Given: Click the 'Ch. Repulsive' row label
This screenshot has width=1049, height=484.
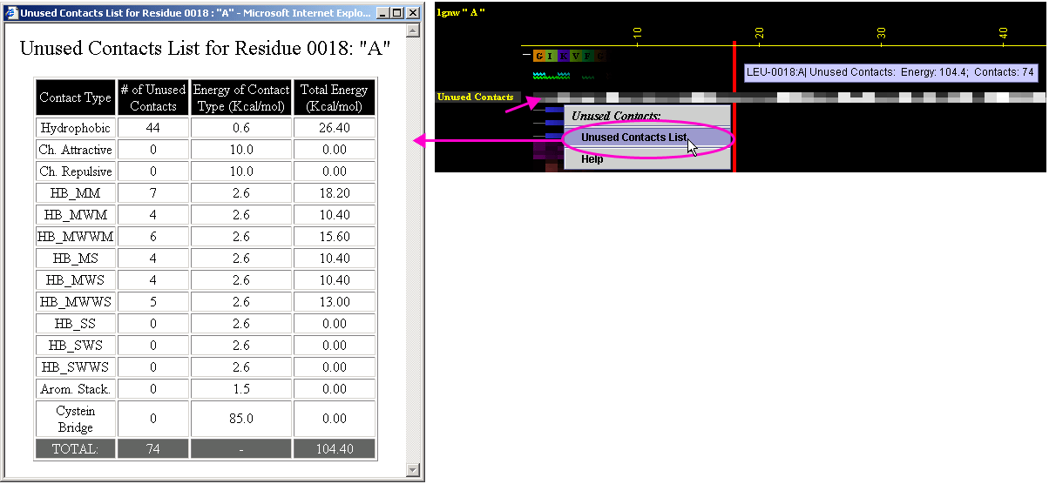Looking at the screenshot, I should (76, 171).
